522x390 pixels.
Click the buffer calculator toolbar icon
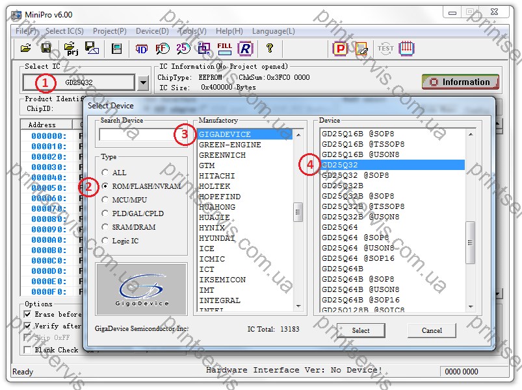(x=116, y=49)
